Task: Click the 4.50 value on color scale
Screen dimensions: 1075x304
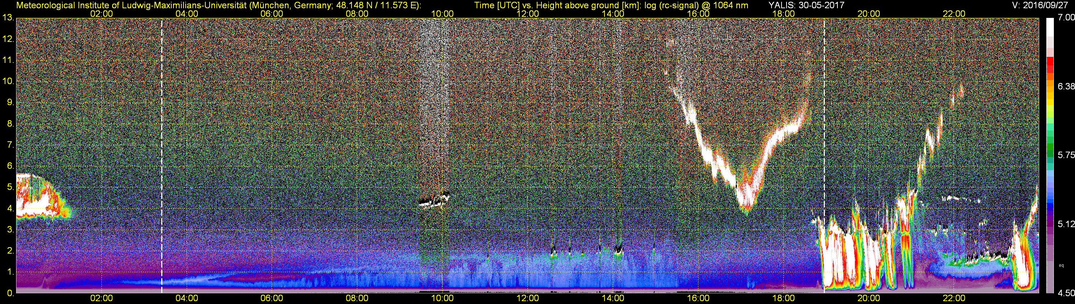Action: click(1066, 293)
